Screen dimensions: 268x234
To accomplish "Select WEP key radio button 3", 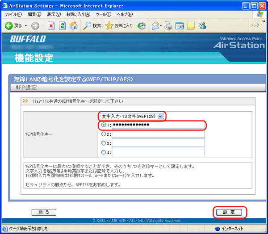I will pos(104,143).
